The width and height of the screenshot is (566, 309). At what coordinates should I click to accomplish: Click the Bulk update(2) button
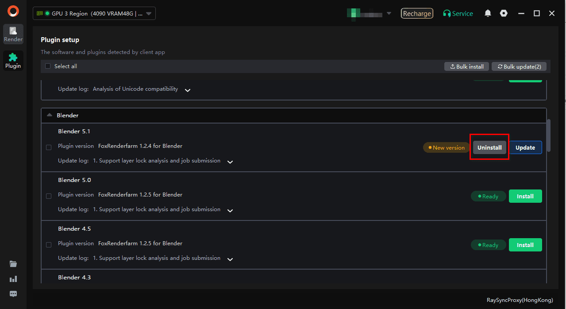[519, 66]
